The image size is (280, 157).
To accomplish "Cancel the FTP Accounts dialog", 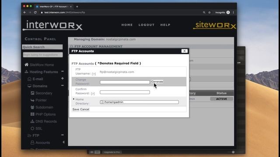I will tap(84, 109).
